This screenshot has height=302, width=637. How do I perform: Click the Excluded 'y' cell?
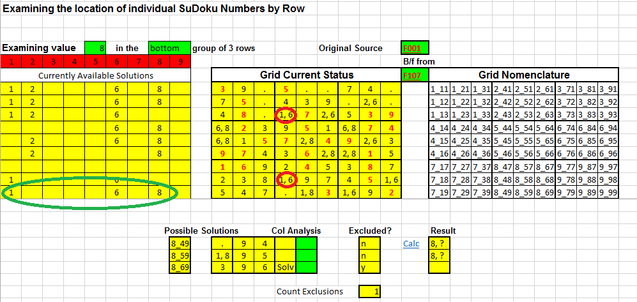(x=369, y=268)
